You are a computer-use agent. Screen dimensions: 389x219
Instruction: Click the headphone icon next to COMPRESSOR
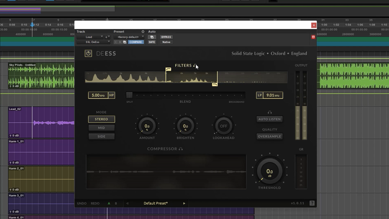(181, 149)
